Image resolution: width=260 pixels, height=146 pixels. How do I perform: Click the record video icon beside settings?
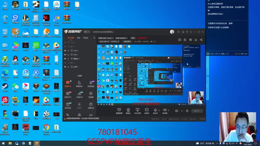[x=176, y=111]
